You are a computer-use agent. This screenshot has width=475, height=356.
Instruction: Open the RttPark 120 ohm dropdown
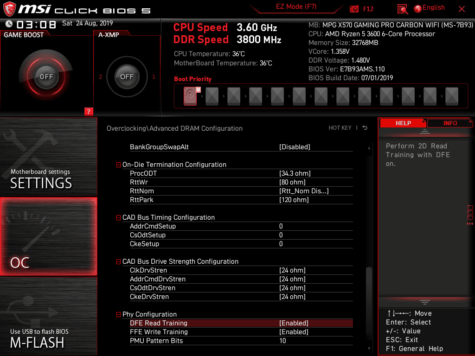tap(294, 200)
